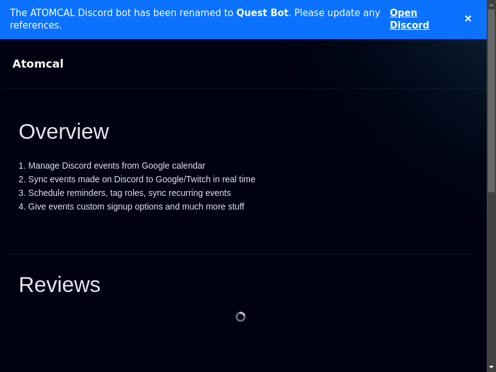This screenshot has width=496, height=372.
Task: Click the divider line above Reviews
Action: [241, 254]
